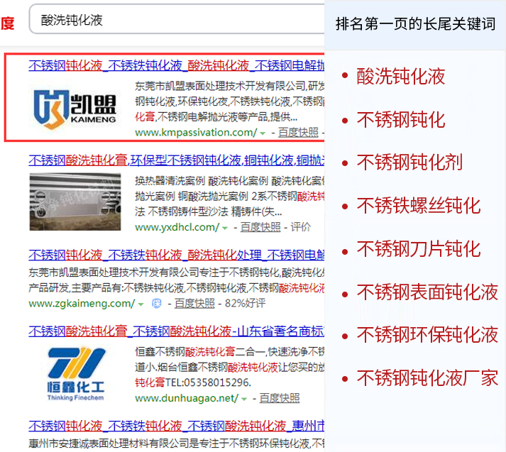Select the keyword 不锈钢刀片钝化
This screenshot has width=506, height=452.
pos(418,249)
